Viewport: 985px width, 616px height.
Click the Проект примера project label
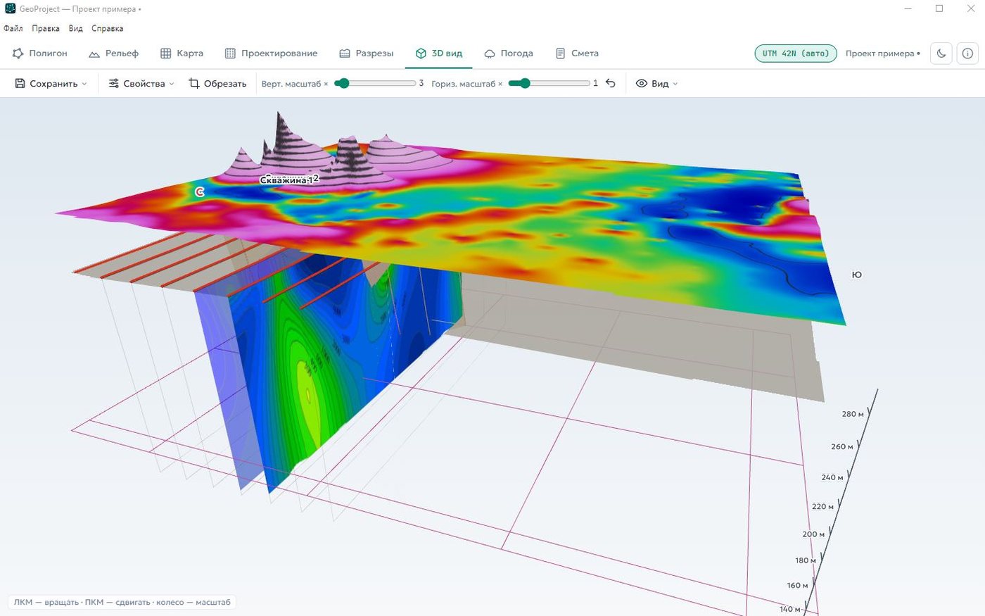(x=883, y=54)
